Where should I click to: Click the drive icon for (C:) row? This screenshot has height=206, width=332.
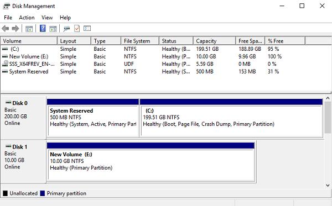pos(5,49)
